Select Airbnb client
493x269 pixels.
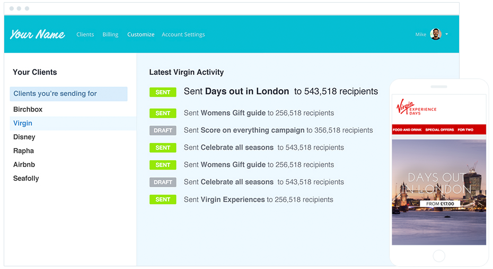coord(24,164)
